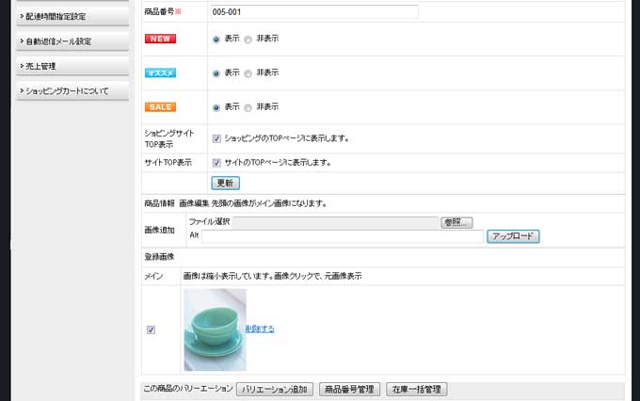Click the red NEW badge icon
Image resolution: width=640 pixels, height=401 pixels.
coord(160,39)
